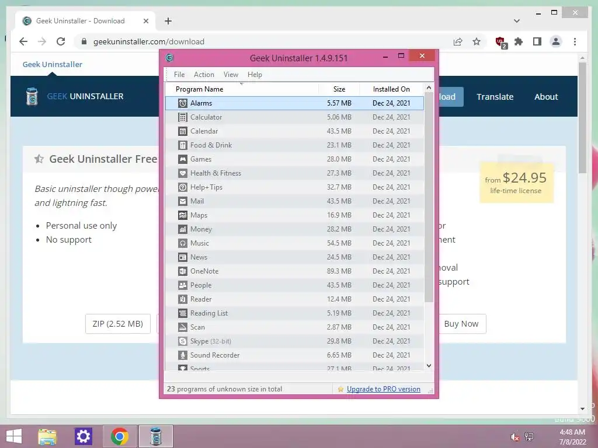Image resolution: width=598 pixels, height=448 pixels.
Task: Click the program list scroll up arrow
Action: 429,88
